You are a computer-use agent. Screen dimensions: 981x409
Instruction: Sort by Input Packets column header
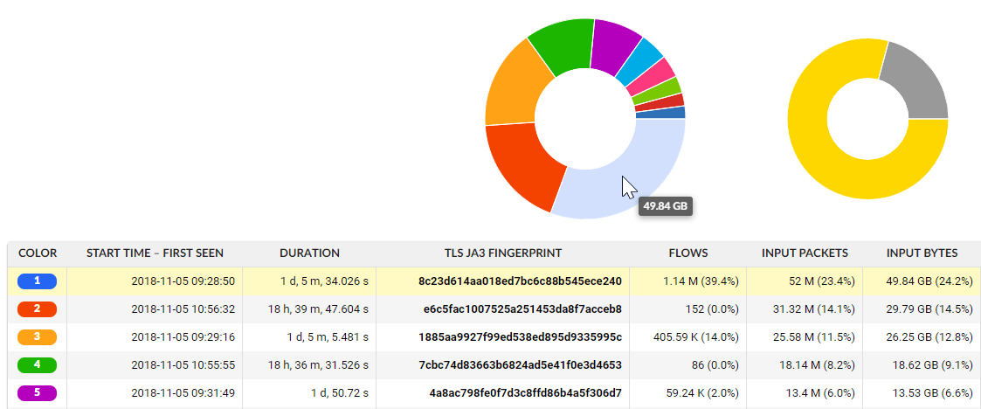click(805, 253)
